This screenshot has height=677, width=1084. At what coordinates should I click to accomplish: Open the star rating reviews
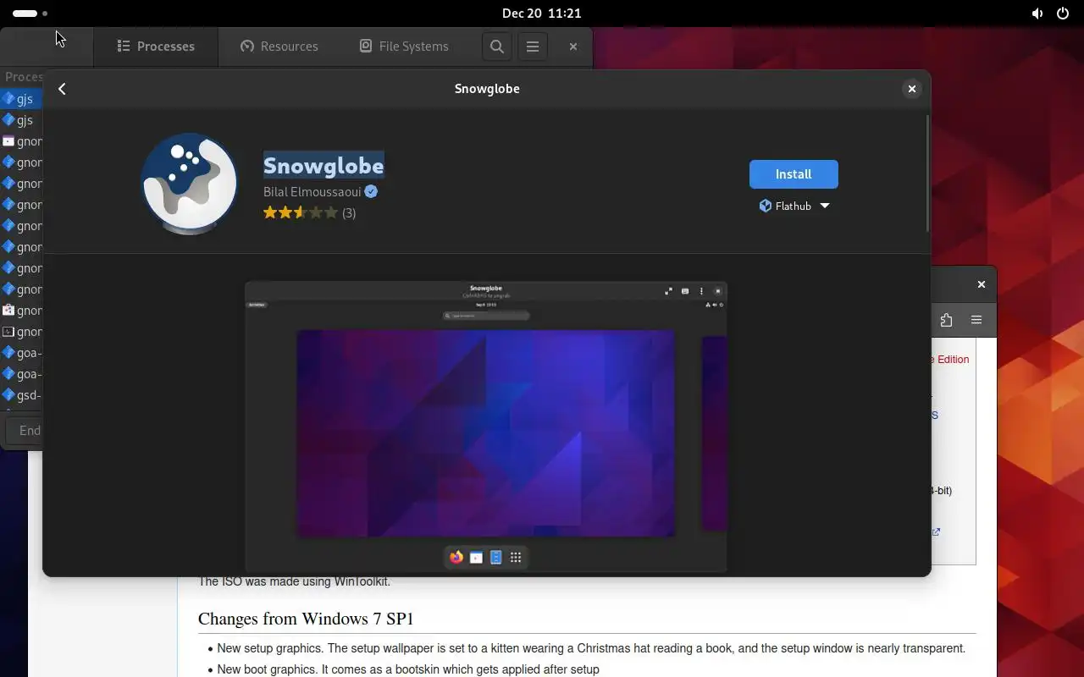click(x=309, y=213)
